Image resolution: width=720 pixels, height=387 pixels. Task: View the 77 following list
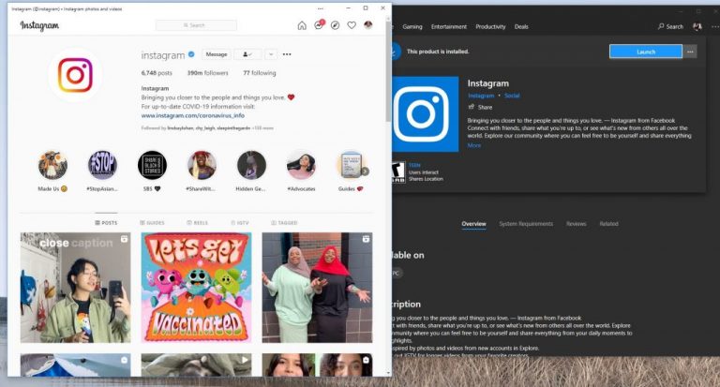pyautogui.click(x=260, y=73)
